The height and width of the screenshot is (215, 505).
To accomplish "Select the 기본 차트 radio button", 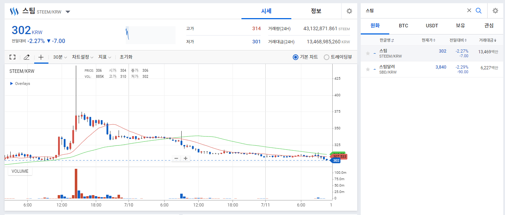I will (295, 57).
